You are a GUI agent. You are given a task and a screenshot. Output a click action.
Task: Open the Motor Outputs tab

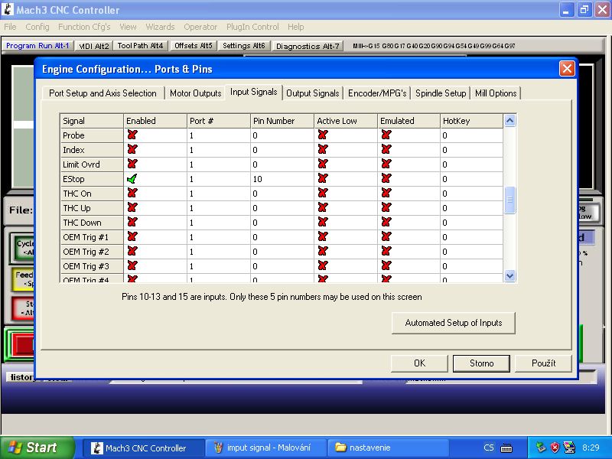(x=195, y=93)
